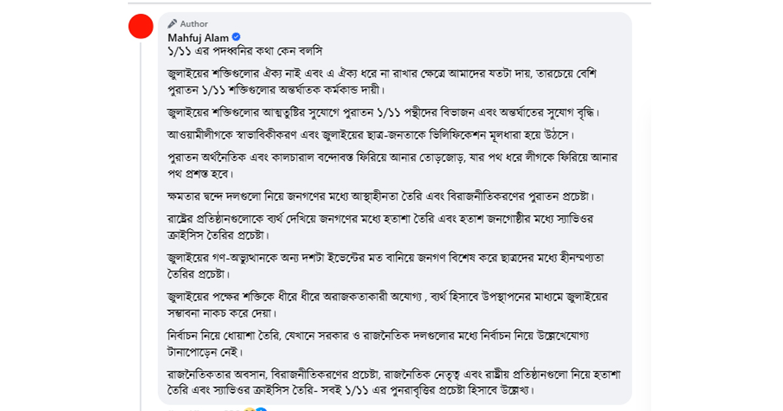
Task: Open Mahfuj Alam's profile name link
Action: tap(198, 38)
